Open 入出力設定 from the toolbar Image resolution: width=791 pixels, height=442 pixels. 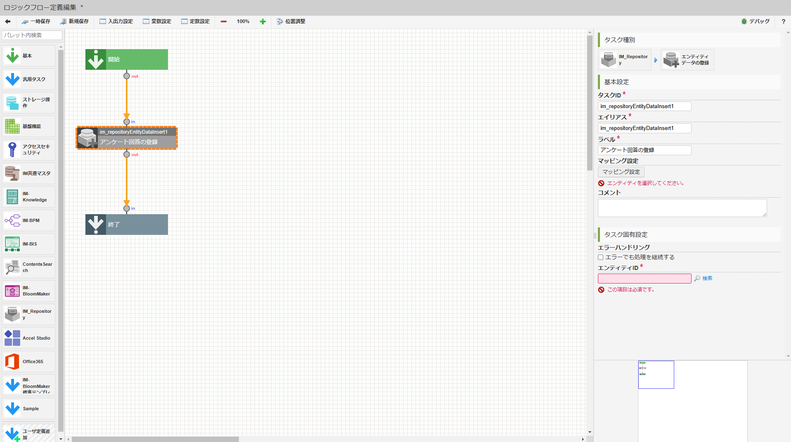[x=116, y=21]
